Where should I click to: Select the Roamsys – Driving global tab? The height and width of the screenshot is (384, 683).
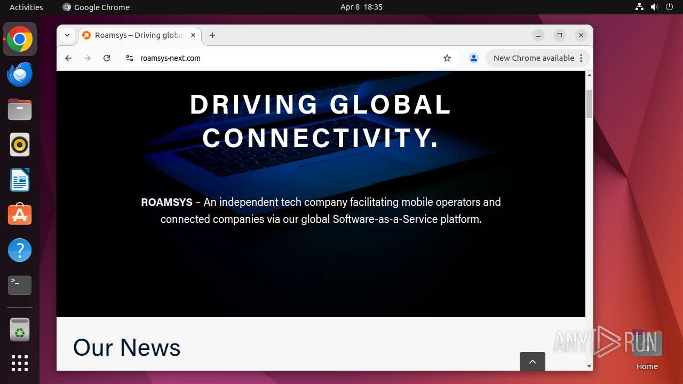[x=139, y=35]
